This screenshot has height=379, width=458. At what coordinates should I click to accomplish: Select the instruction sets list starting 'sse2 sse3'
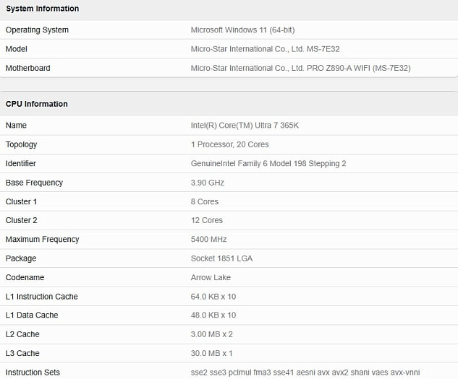(305, 373)
